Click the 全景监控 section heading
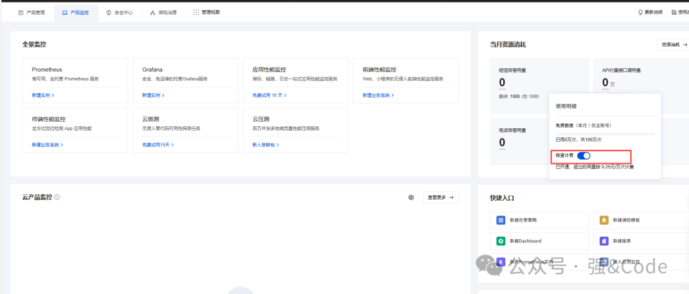The height and width of the screenshot is (294, 689). pyautogui.click(x=34, y=45)
